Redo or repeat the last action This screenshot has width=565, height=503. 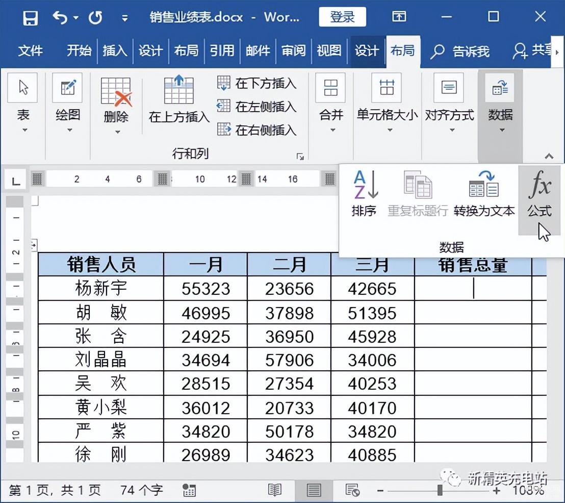[x=95, y=17]
